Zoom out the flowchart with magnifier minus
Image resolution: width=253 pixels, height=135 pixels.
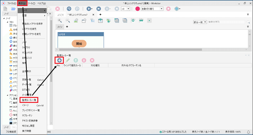coord(68,21)
